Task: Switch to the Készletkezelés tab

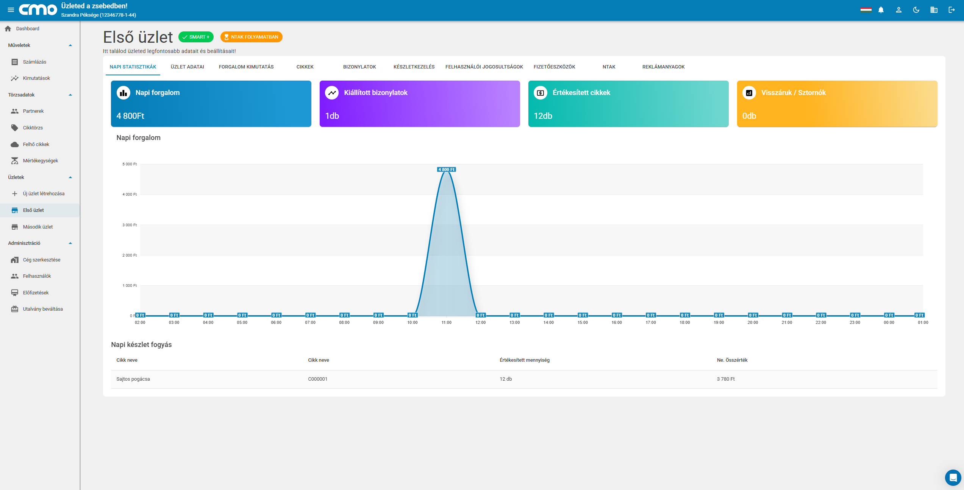Action: tap(414, 67)
